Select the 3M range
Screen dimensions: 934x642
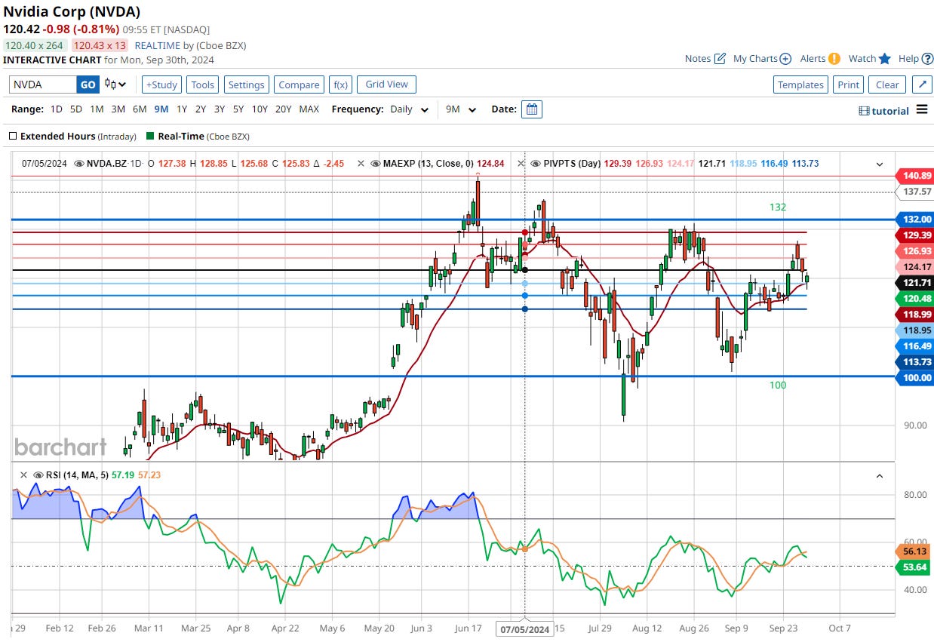coord(118,109)
